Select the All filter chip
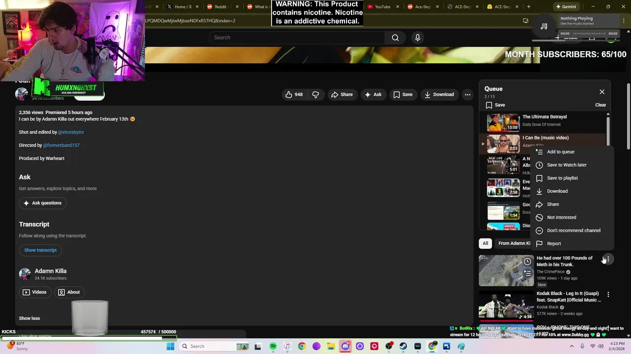 [x=485, y=243]
